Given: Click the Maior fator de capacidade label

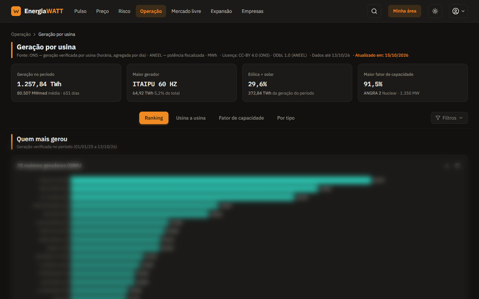Looking at the screenshot, I should [388, 74].
